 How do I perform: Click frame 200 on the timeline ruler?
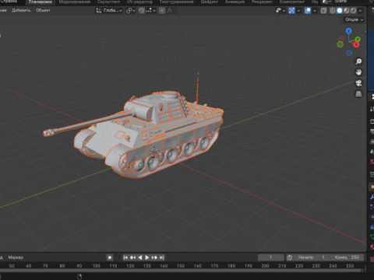point(265,266)
